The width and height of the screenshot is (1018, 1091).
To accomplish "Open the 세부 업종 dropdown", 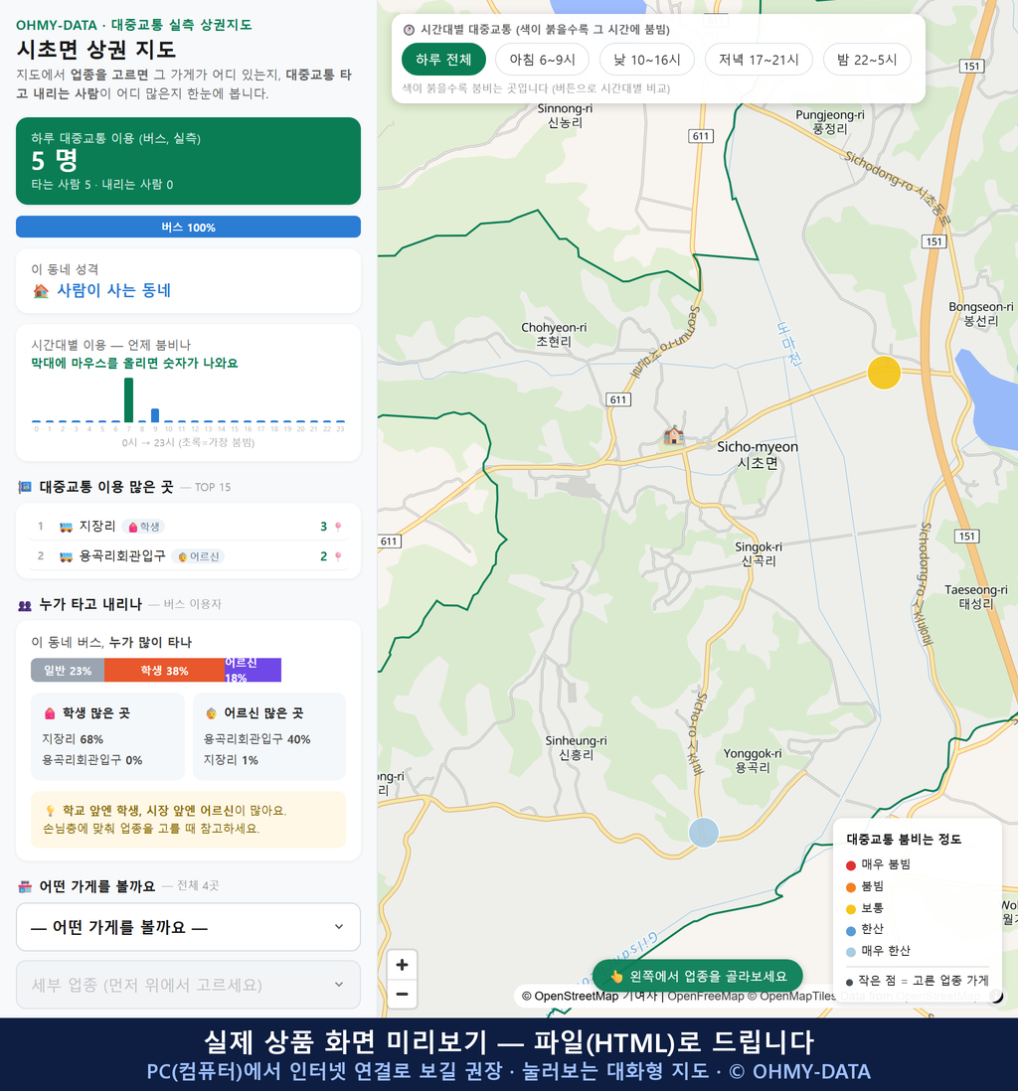I will click(188, 985).
